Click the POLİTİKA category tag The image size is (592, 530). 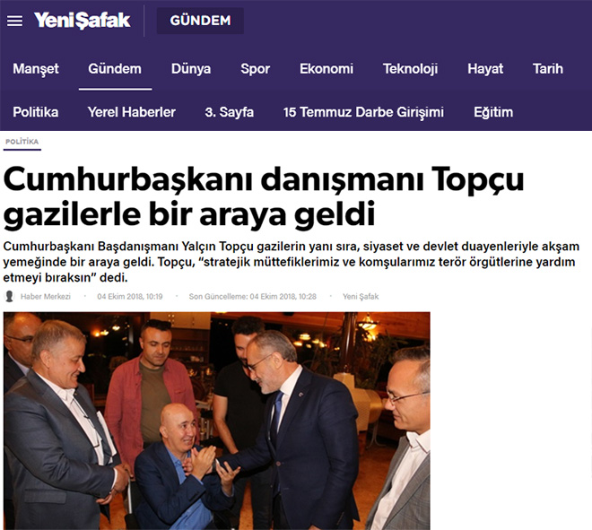22,142
